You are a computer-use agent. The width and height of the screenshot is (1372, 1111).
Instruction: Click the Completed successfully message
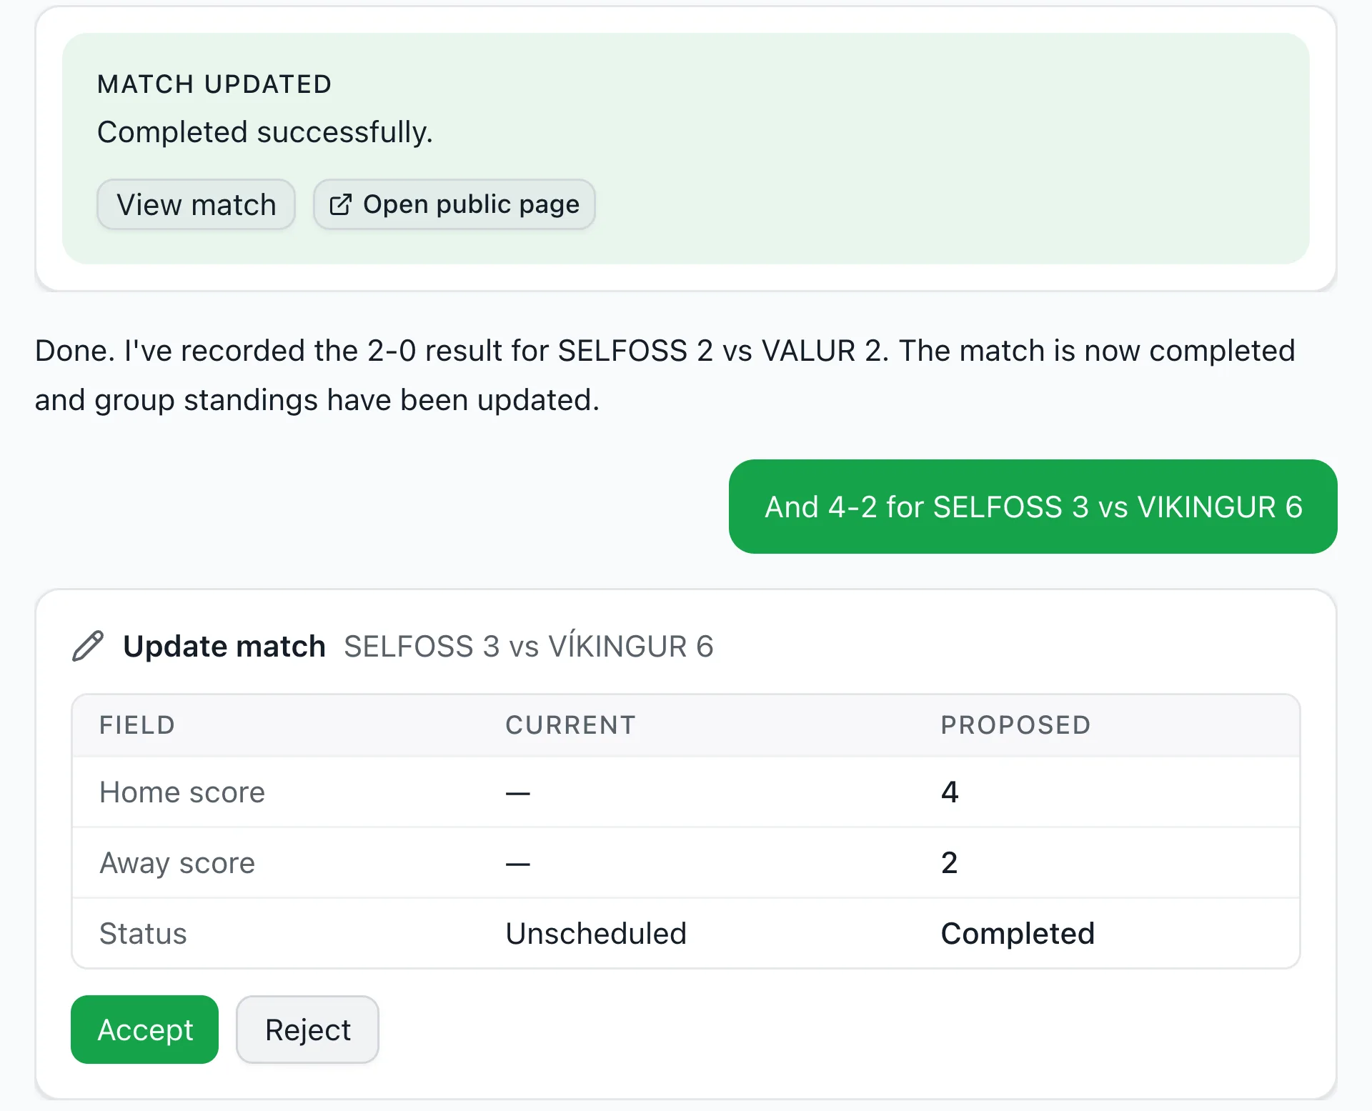265,132
